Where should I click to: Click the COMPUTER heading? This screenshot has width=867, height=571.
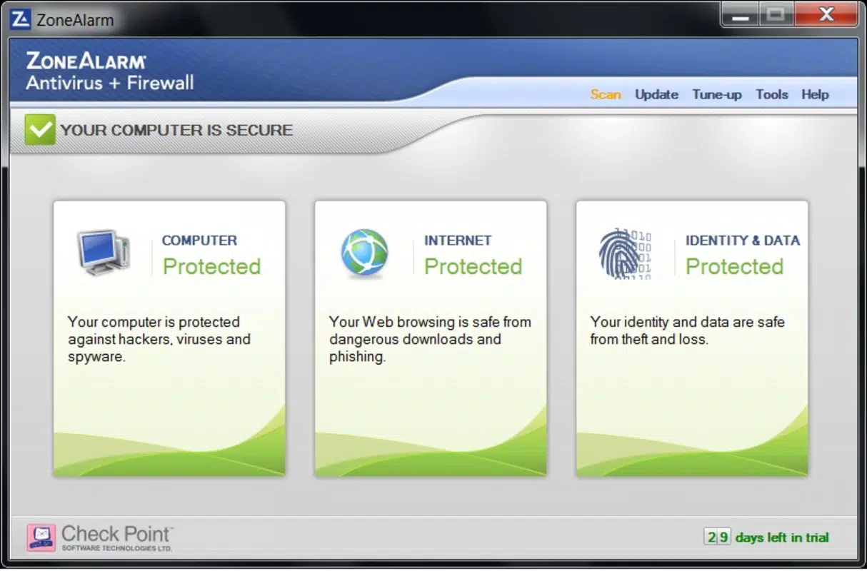(x=199, y=241)
